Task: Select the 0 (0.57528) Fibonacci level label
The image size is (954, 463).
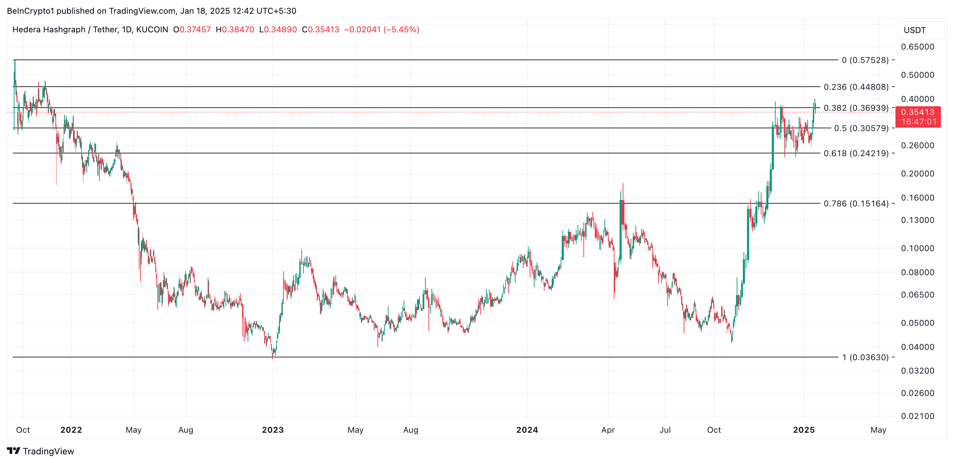Action: [865, 60]
